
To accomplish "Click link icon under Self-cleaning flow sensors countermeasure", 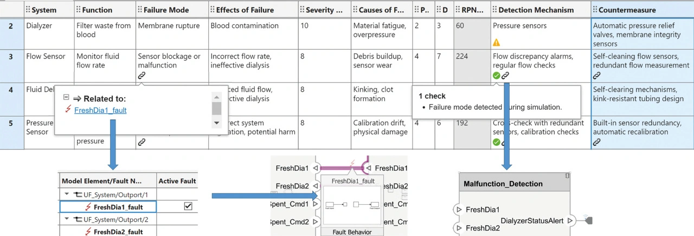I will click(597, 76).
